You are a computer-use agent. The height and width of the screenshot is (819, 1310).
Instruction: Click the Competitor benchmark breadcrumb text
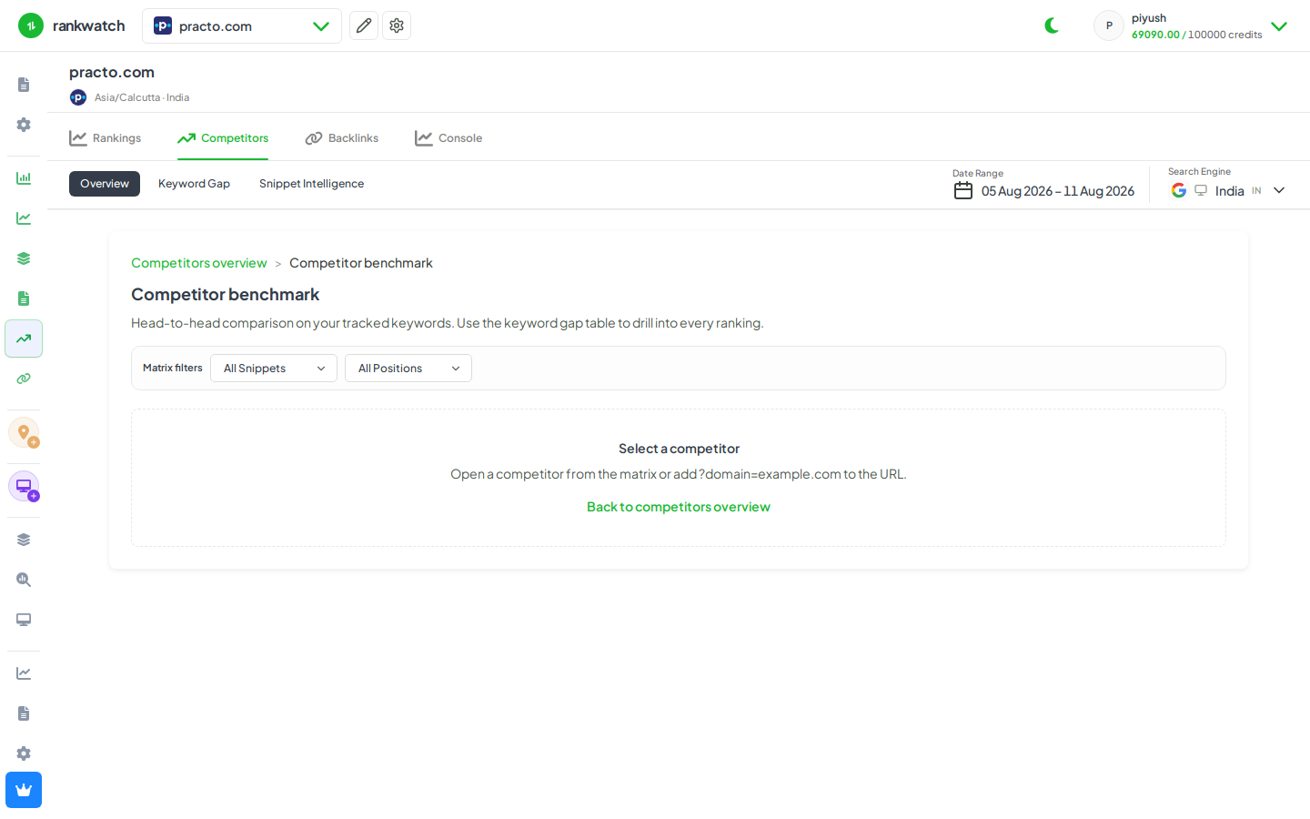(361, 263)
